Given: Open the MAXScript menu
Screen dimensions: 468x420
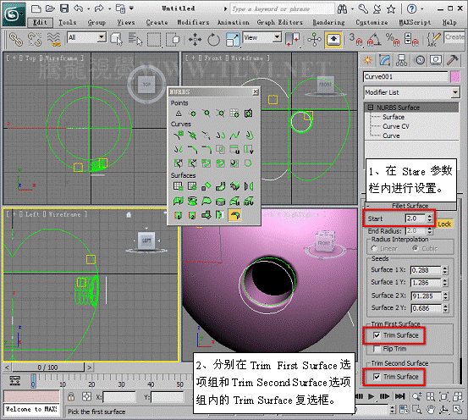Looking at the screenshot, I should 416,22.
